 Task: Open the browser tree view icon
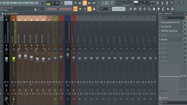tap(149, 9)
